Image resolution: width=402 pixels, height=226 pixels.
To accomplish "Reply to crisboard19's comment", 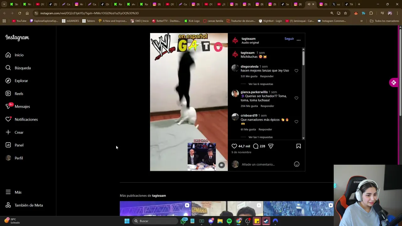I will 265,129.
